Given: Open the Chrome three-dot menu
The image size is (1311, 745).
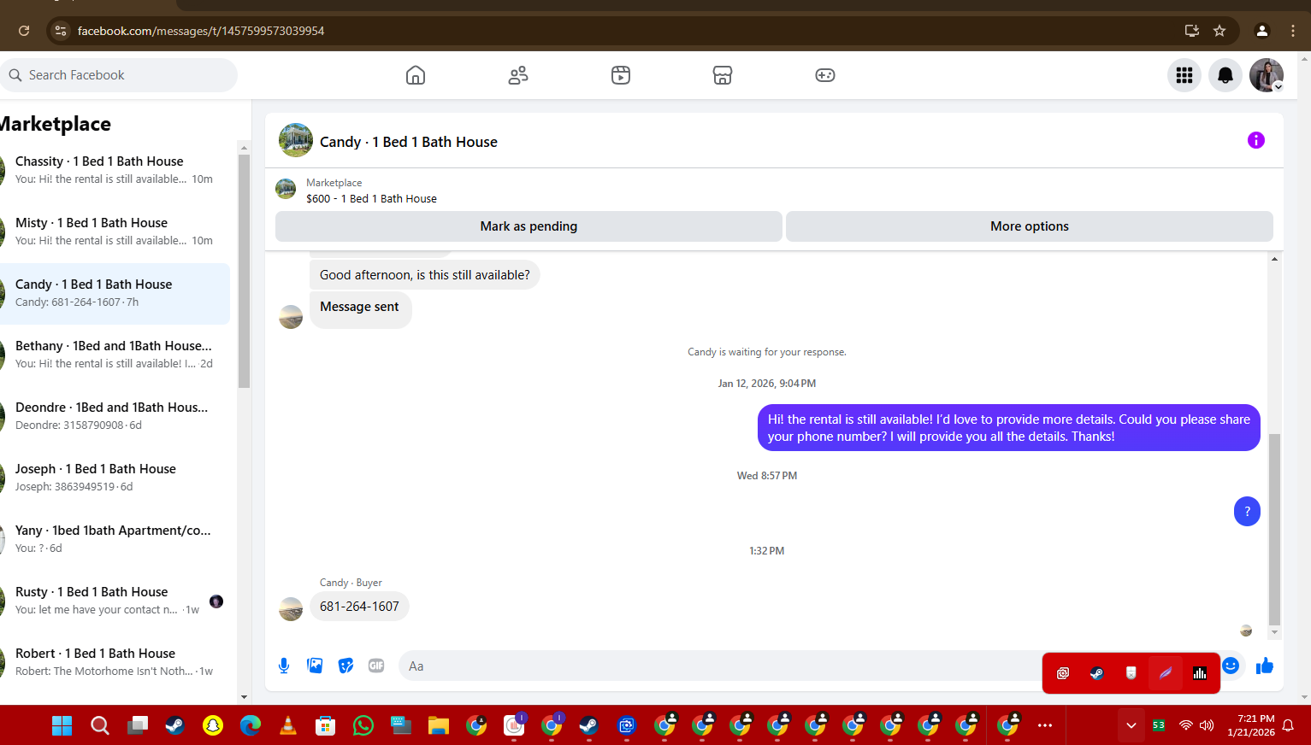Looking at the screenshot, I should click(1293, 31).
